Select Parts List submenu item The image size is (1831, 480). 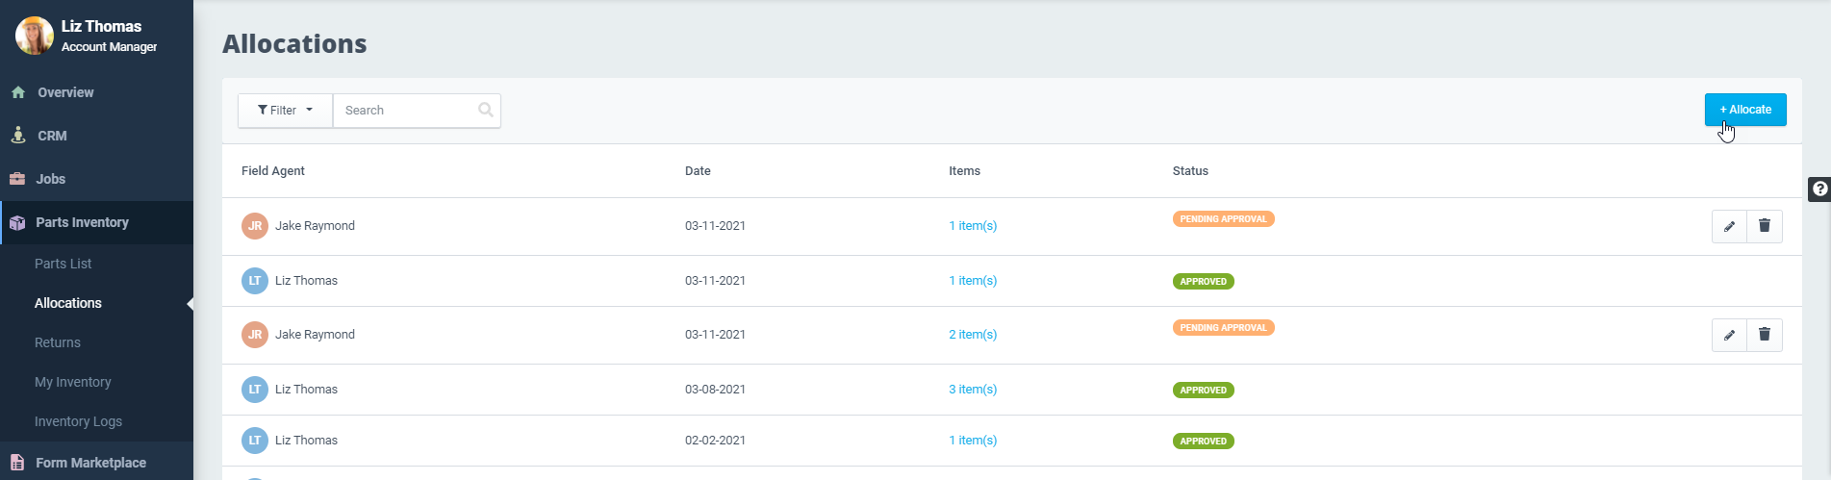pyautogui.click(x=64, y=264)
